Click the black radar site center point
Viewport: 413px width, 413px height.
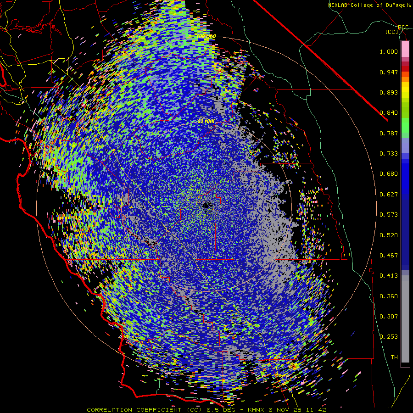click(x=207, y=206)
